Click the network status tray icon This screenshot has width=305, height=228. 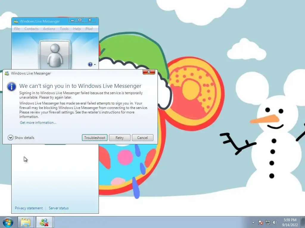pyautogui.click(x=268, y=222)
